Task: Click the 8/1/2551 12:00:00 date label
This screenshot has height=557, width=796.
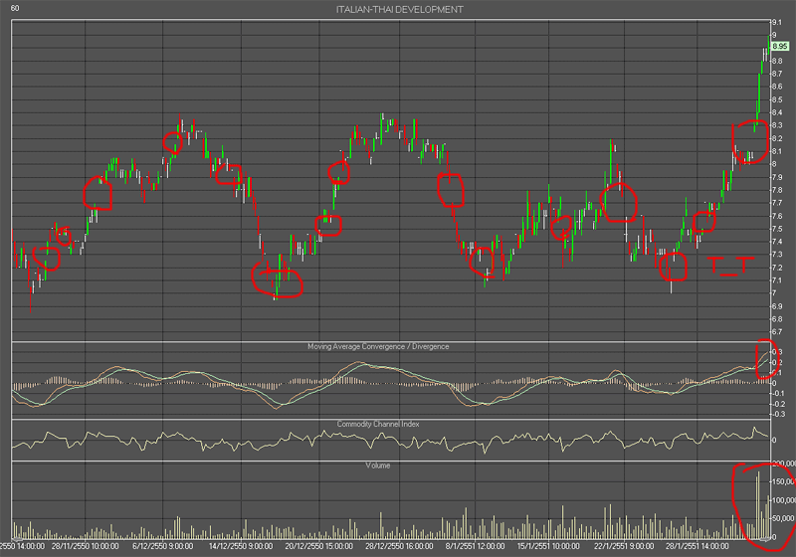Action: (x=476, y=546)
